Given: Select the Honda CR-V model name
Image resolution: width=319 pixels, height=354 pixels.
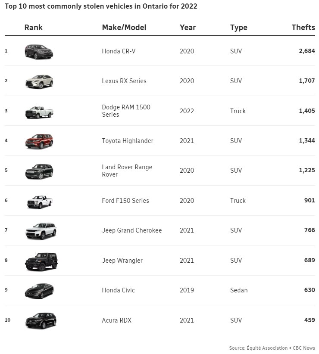Looking at the screenshot, I should [x=118, y=51].
